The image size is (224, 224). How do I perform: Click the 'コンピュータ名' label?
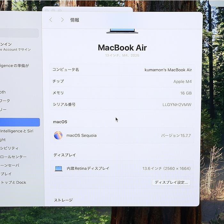(66, 69)
